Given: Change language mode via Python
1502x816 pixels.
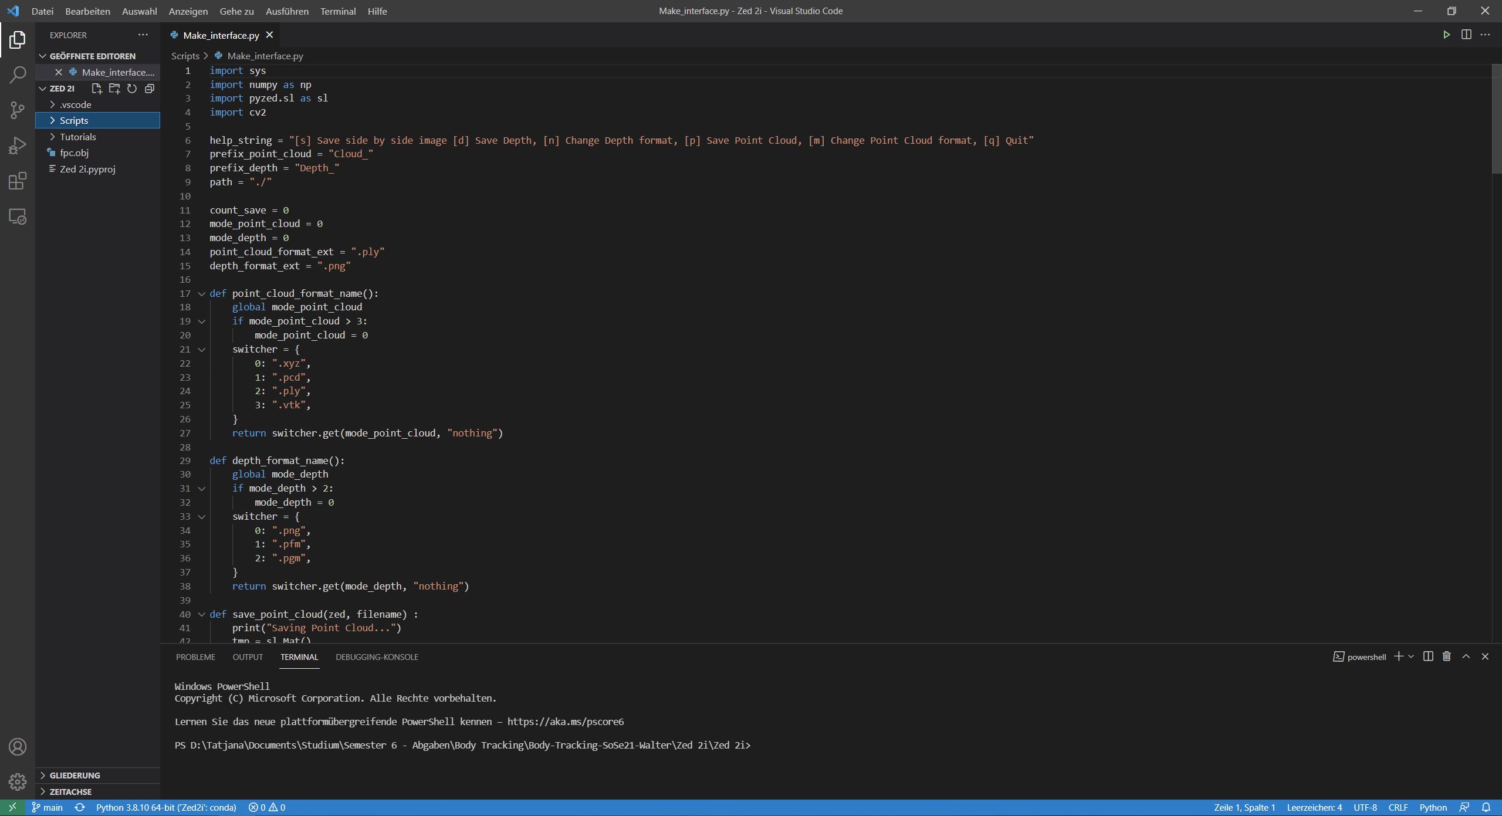Looking at the screenshot, I should (x=1433, y=807).
